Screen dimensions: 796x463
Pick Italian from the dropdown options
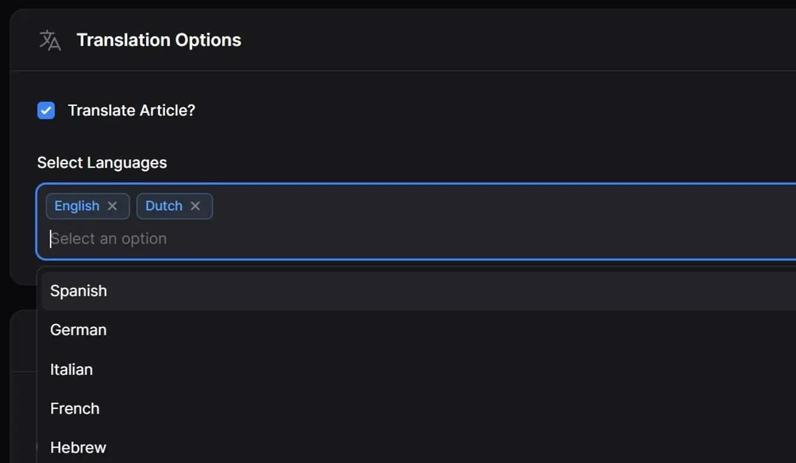coord(71,369)
